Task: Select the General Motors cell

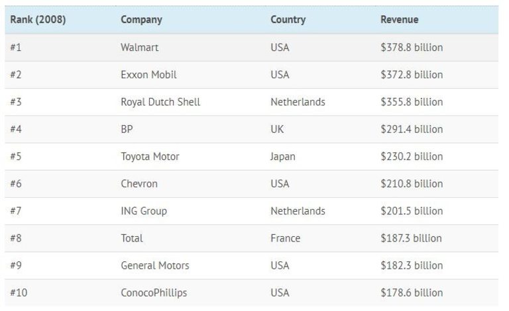Action: click(155, 265)
